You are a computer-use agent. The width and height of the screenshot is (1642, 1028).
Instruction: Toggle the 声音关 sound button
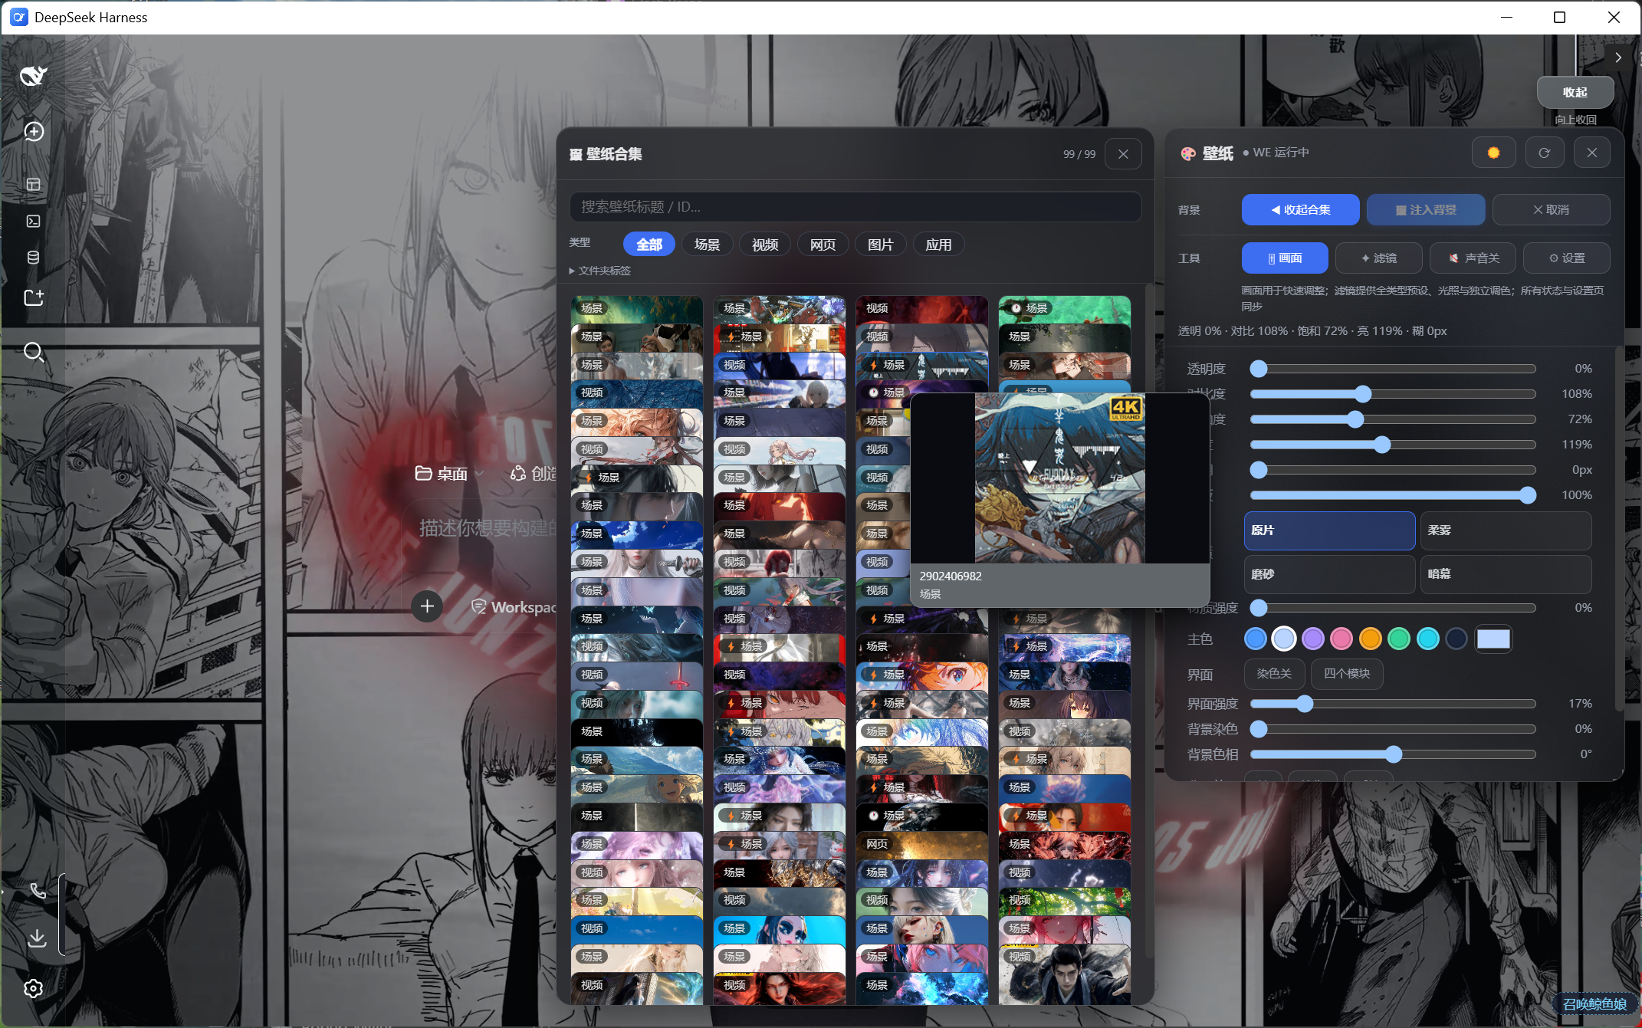[1473, 258]
